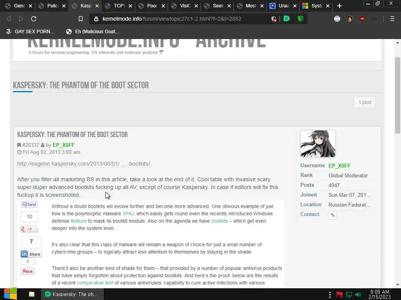The image size is (401, 300).
Task: Click the Pin it button
Action: click(x=28, y=271)
